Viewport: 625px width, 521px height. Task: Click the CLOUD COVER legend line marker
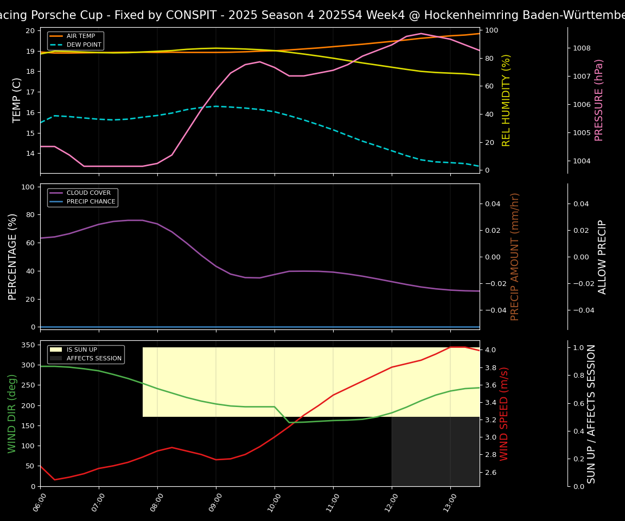point(56,193)
